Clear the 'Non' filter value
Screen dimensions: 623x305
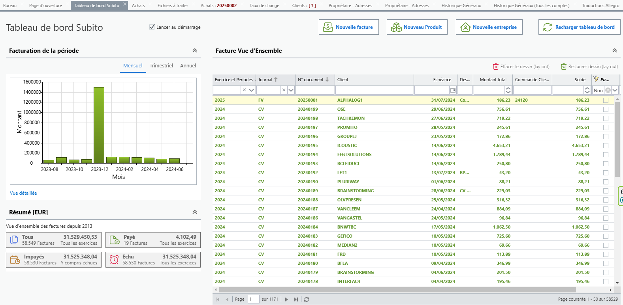(x=608, y=90)
